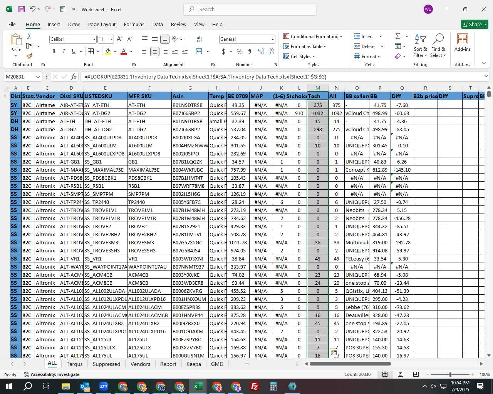Image resolution: width=493 pixels, height=394 pixels.
Task: Click the Format Painter brush icon
Action: [29, 56]
